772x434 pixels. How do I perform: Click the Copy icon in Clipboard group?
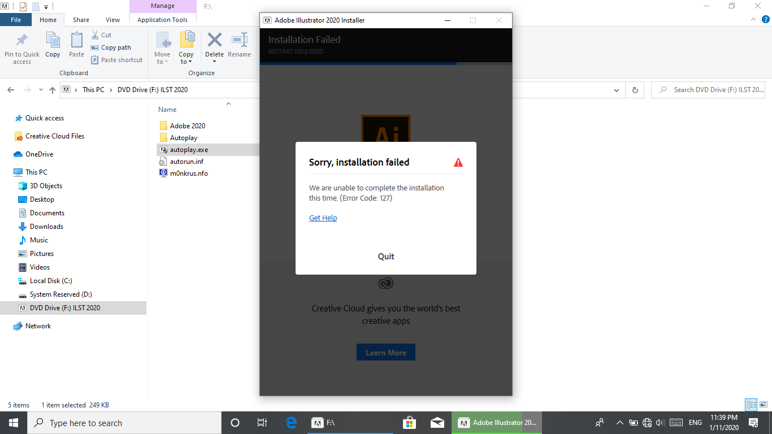tap(53, 40)
